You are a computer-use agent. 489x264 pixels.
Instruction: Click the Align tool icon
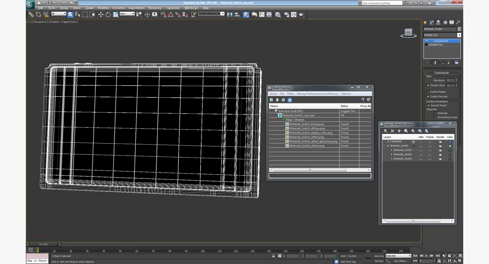[237, 14]
